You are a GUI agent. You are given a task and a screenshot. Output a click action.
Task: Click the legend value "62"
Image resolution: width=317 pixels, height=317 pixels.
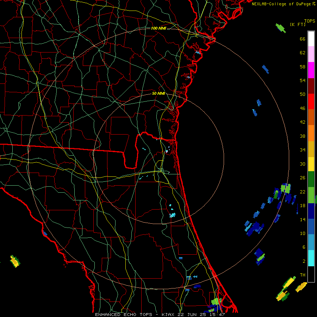pos(303,53)
